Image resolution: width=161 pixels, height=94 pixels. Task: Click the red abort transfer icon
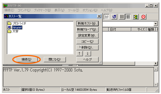coord(143,17)
